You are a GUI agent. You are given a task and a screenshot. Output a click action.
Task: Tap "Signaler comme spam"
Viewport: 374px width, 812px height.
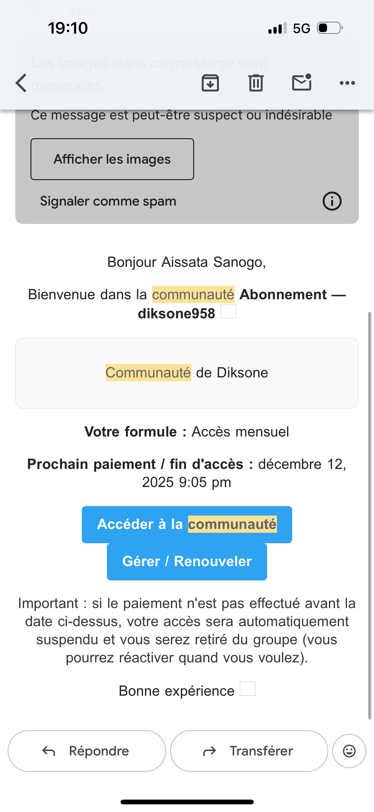[108, 201]
